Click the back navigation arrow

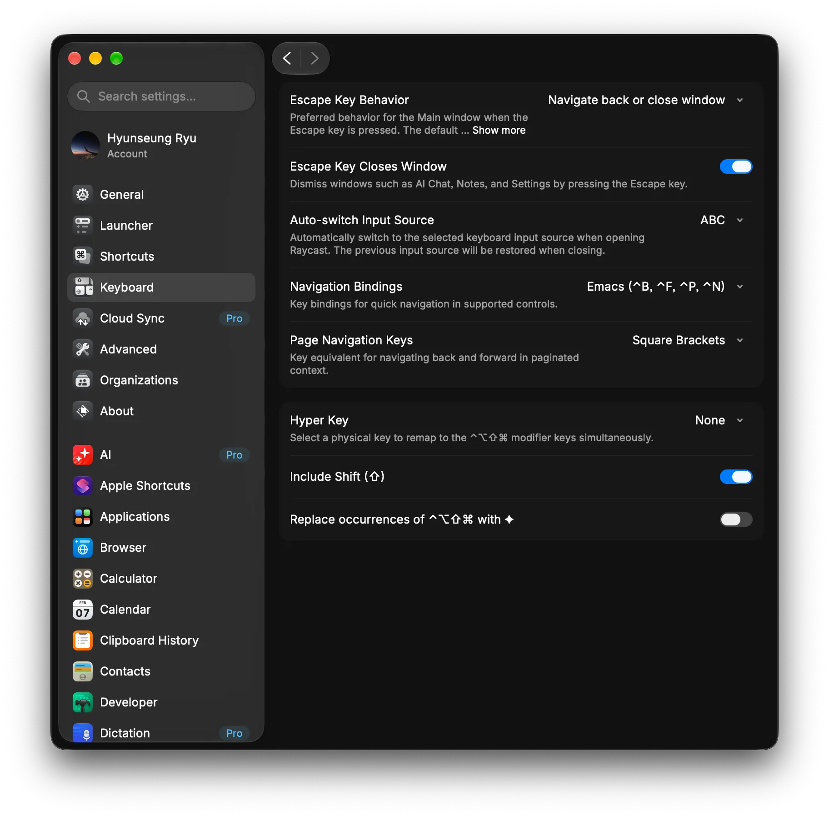tap(287, 58)
